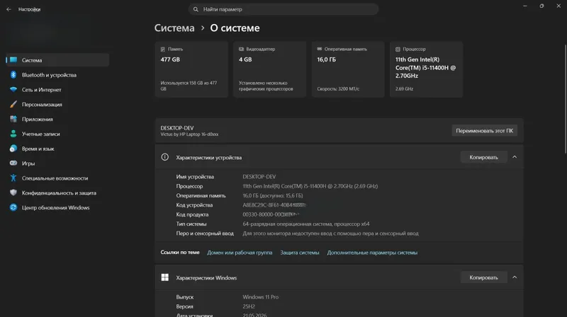Click the back arrow icon in Settings
This screenshot has height=317, width=567.
tap(9, 9)
